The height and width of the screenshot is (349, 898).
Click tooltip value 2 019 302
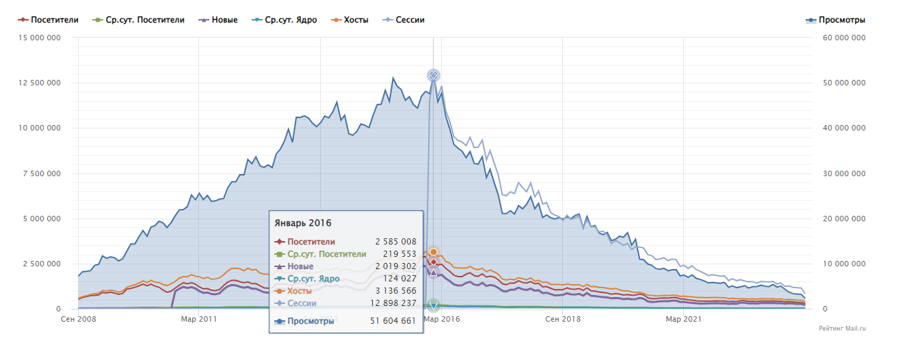point(395,266)
